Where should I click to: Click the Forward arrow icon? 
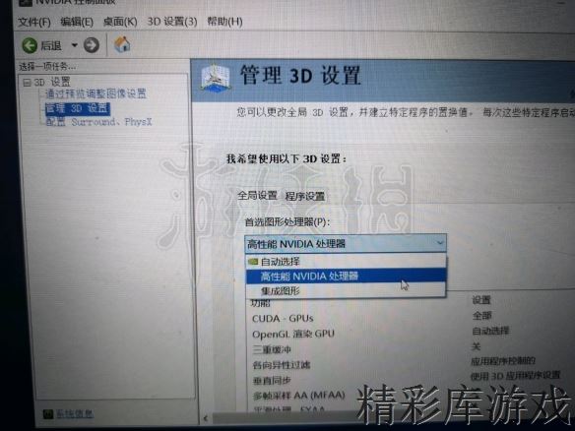tap(92, 45)
